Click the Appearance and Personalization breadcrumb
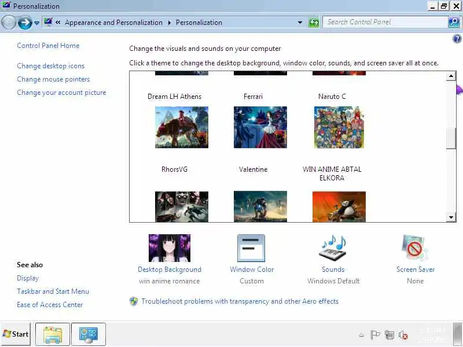Screen dimensions: 463x347 [x=113, y=23]
